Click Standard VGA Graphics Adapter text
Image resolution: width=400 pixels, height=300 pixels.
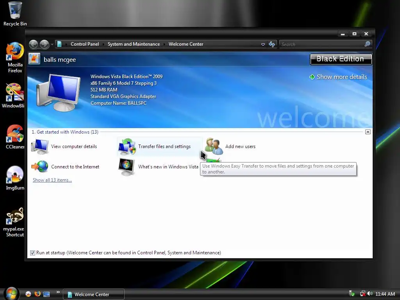click(x=123, y=96)
